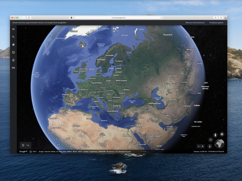The image size is (242, 181).
Task: Click the 'Algerien' country label
Action: [x=76, y=126]
